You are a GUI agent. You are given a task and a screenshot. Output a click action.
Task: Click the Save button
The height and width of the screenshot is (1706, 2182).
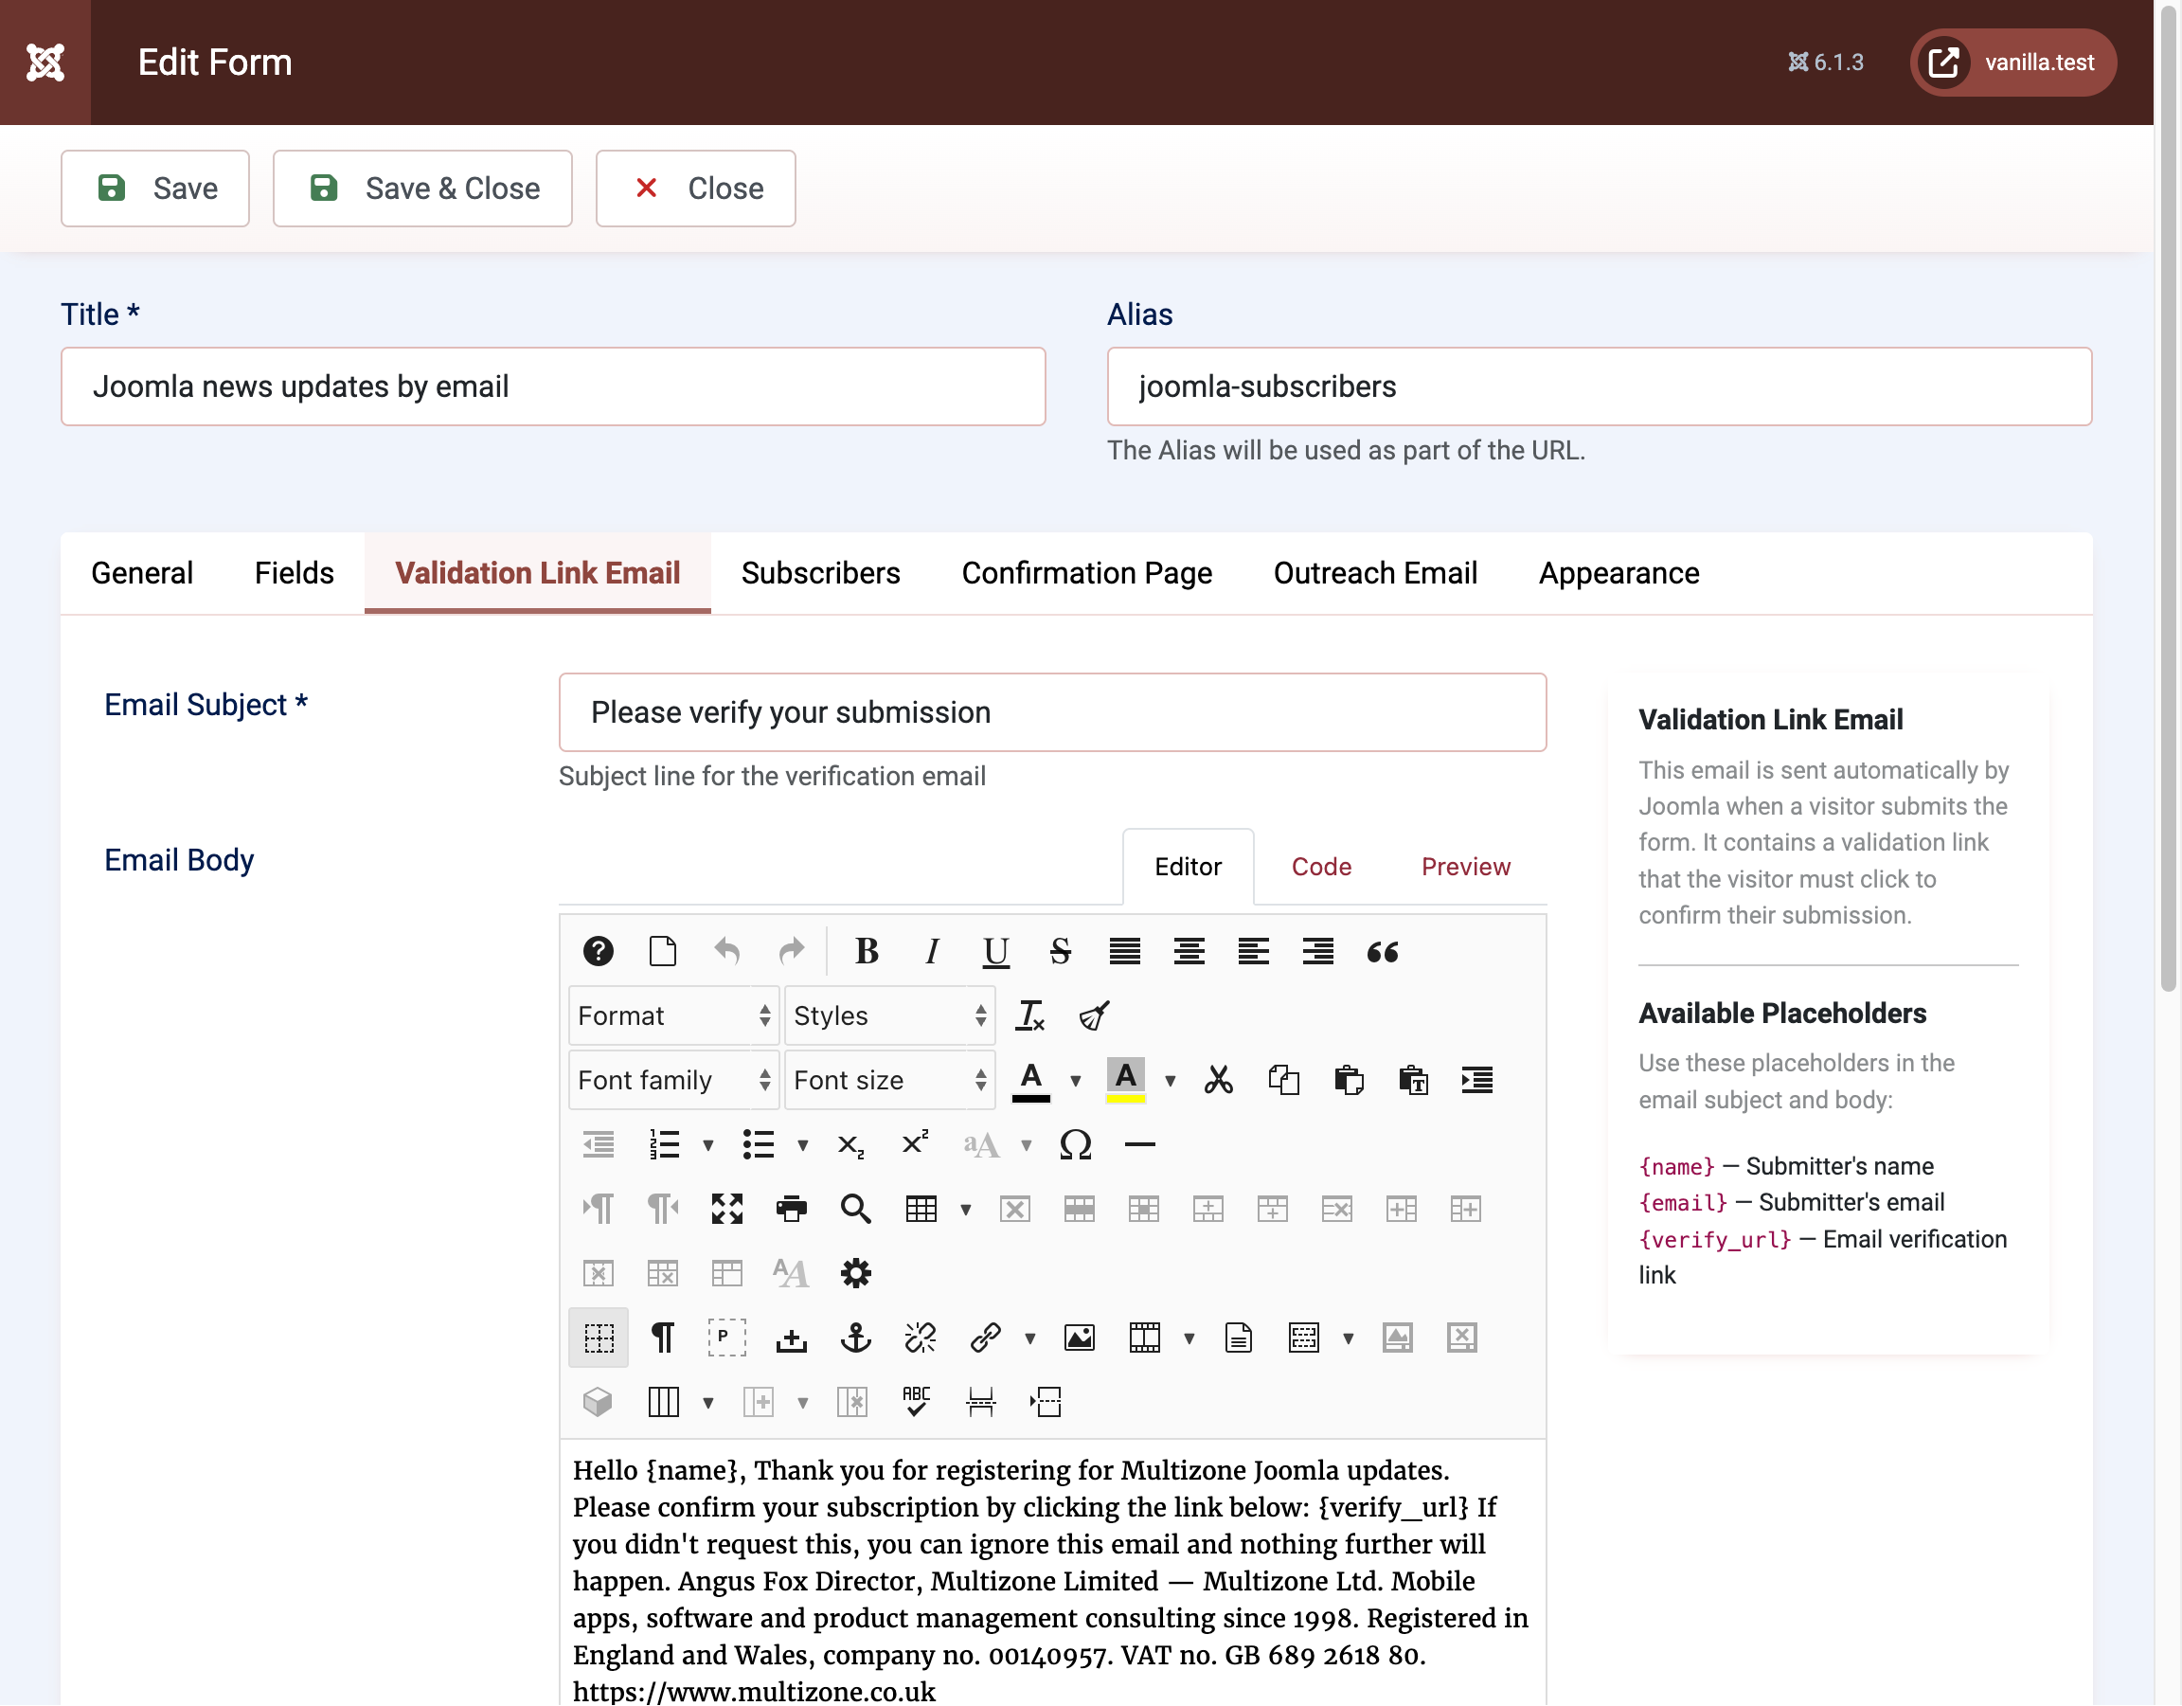tap(155, 188)
